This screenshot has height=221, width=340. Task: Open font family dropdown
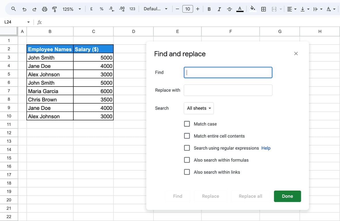click(x=155, y=9)
